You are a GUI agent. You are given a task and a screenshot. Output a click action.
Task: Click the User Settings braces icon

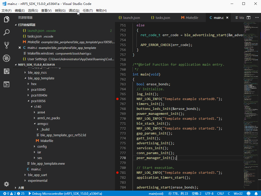tap(24, 59)
